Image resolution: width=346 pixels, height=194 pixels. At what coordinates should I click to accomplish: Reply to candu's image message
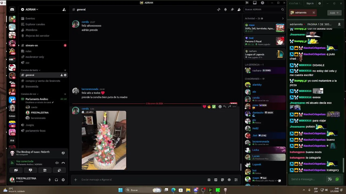pos(225,107)
